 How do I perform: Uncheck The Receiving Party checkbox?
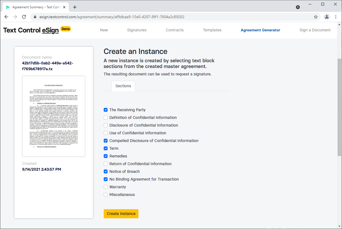click(106, 110)
